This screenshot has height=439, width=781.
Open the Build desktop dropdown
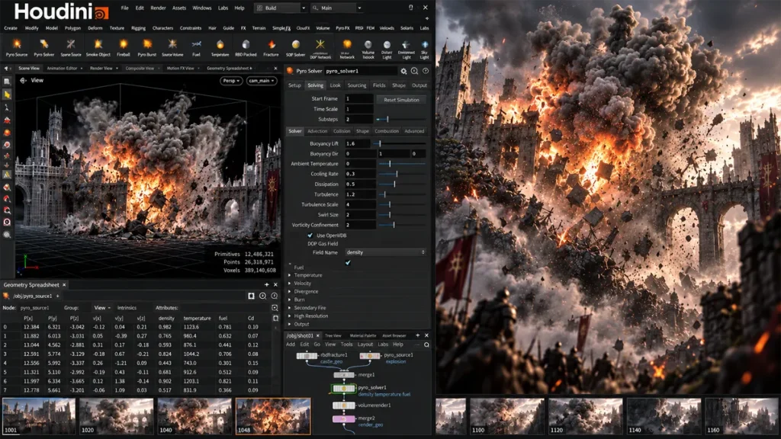[281, 8]
